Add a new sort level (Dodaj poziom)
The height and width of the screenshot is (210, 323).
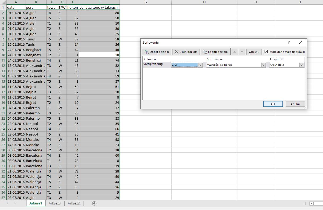tap(157, 52)
